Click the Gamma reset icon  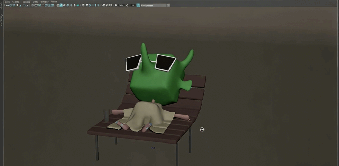tap(127, 5)
